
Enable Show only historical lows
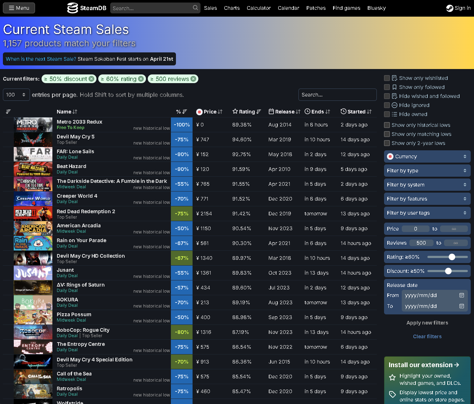(x=387, y=125)
